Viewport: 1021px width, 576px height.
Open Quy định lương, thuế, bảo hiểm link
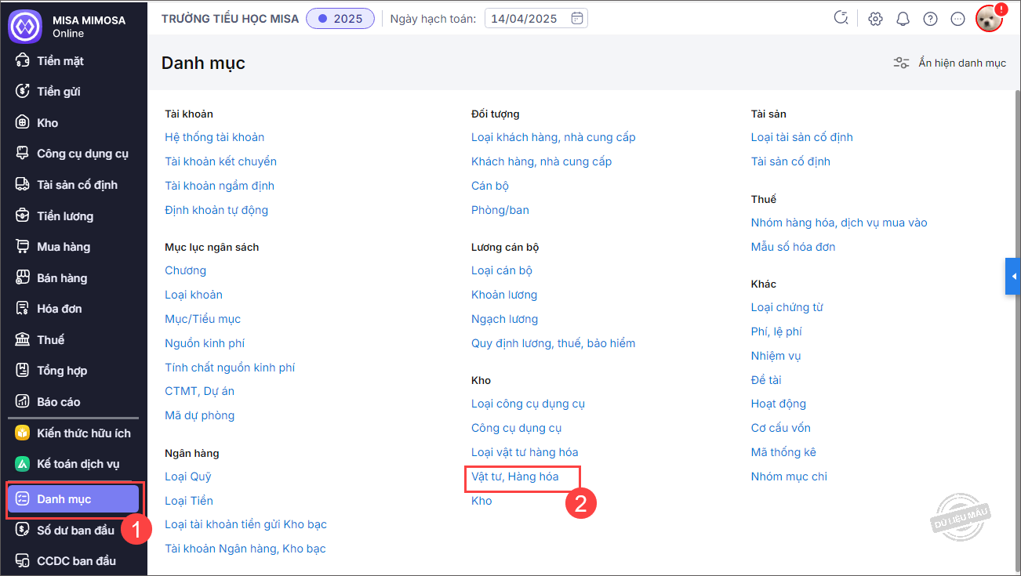(554, 343)
